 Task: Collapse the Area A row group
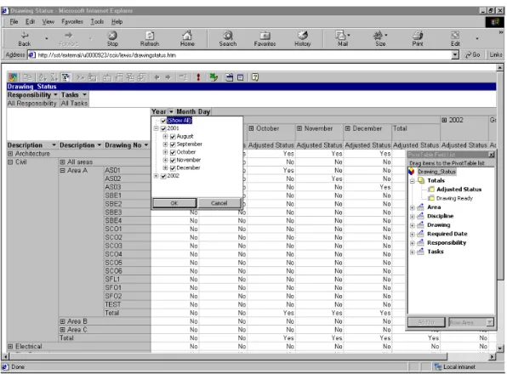62,171
